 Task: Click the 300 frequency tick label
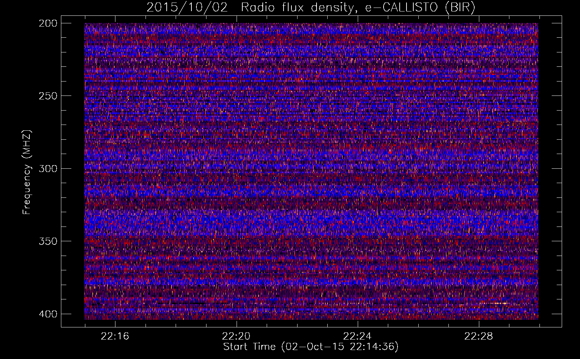coord(48,168)
